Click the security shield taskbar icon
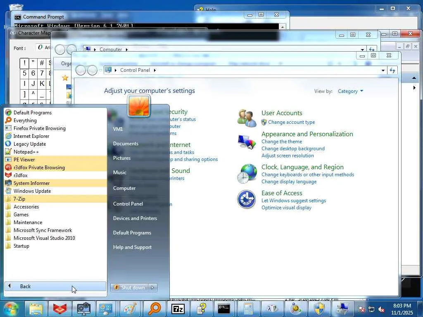The width and height of the screenshot is (423, 317). coord(320,309)
